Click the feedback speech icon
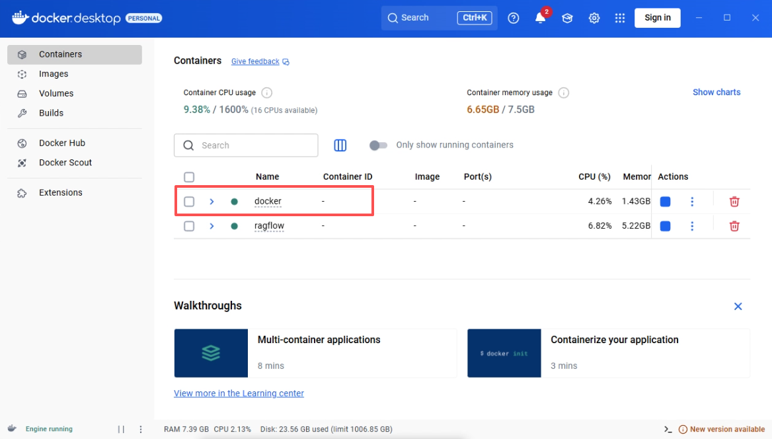The width and height of the screenshot is (772, 439). click(x=286, y=62)
